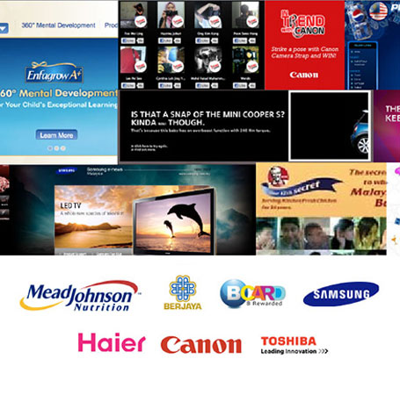Open the 360° Mental Development menu item
The width and height of the screenshot is (400, 395).
58,25
